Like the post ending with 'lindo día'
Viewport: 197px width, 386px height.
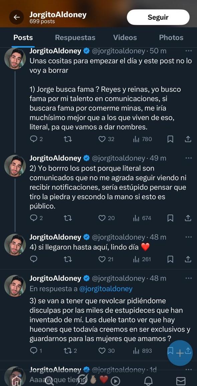102,259
